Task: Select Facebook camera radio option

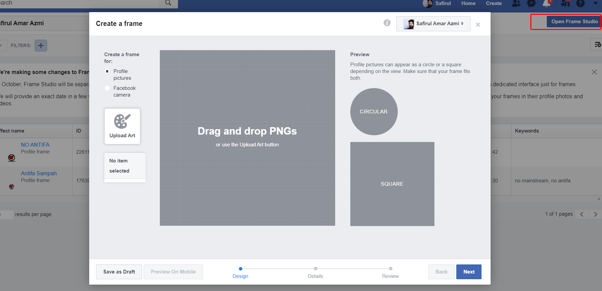Action: coord(107,88)
